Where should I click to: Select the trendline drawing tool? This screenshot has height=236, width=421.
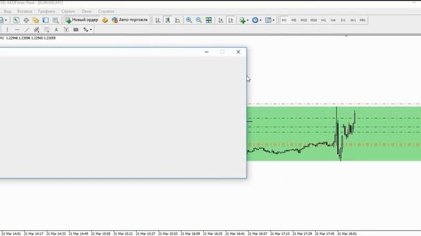coord(27,29)
